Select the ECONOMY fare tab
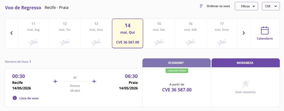Viewport: 284px width, 111px height. click(x=176, y=63)
